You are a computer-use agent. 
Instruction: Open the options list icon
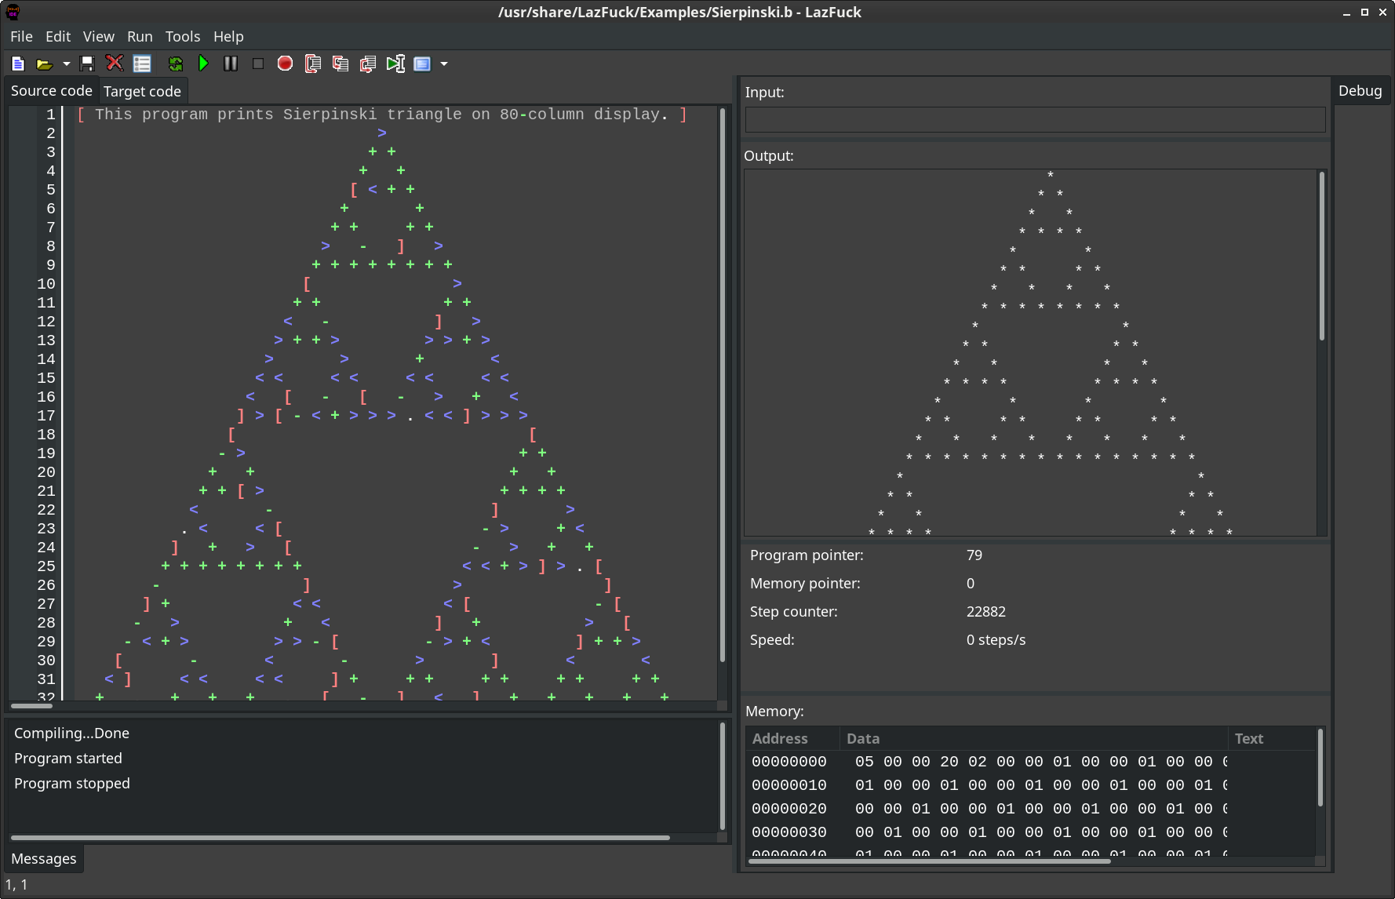(x=142, y=64)
